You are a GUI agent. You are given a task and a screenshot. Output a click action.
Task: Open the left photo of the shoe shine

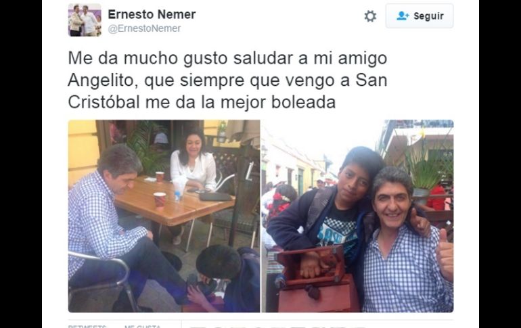164,216
